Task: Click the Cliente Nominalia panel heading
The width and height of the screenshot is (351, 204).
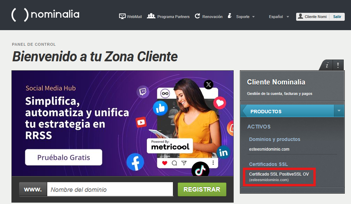Action: click(276, 82)
